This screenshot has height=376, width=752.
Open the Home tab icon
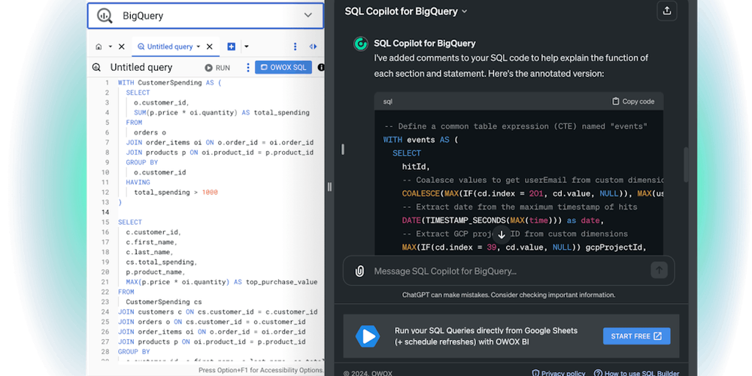(x=99, y=47)
